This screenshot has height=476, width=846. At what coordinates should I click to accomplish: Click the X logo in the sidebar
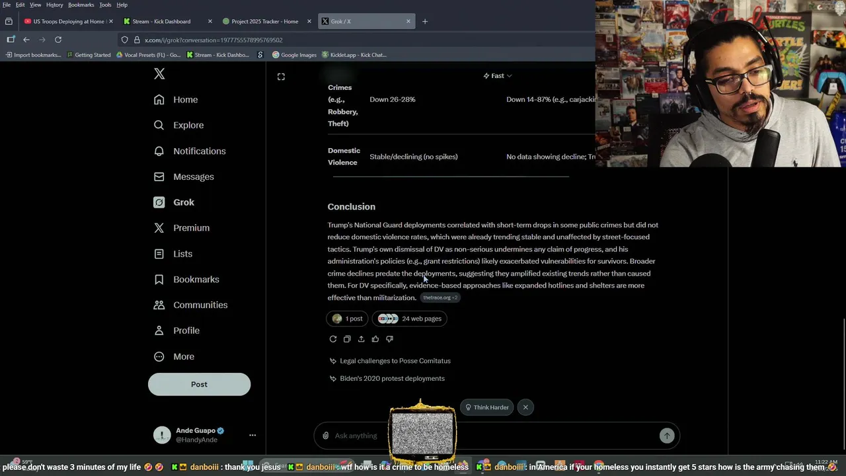(x=159, y=73)
